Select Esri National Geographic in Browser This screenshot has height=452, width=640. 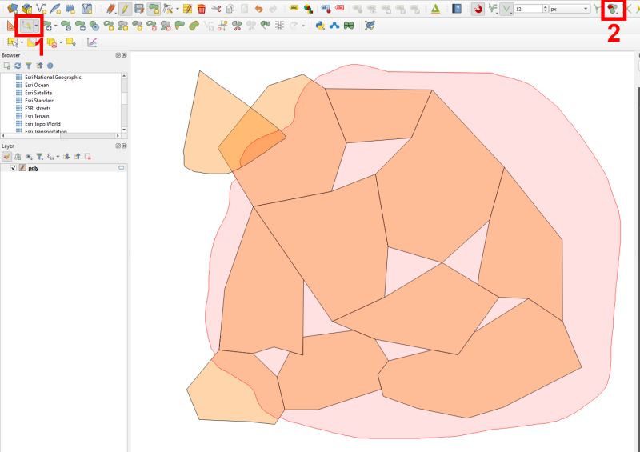[x=53, y=77]
